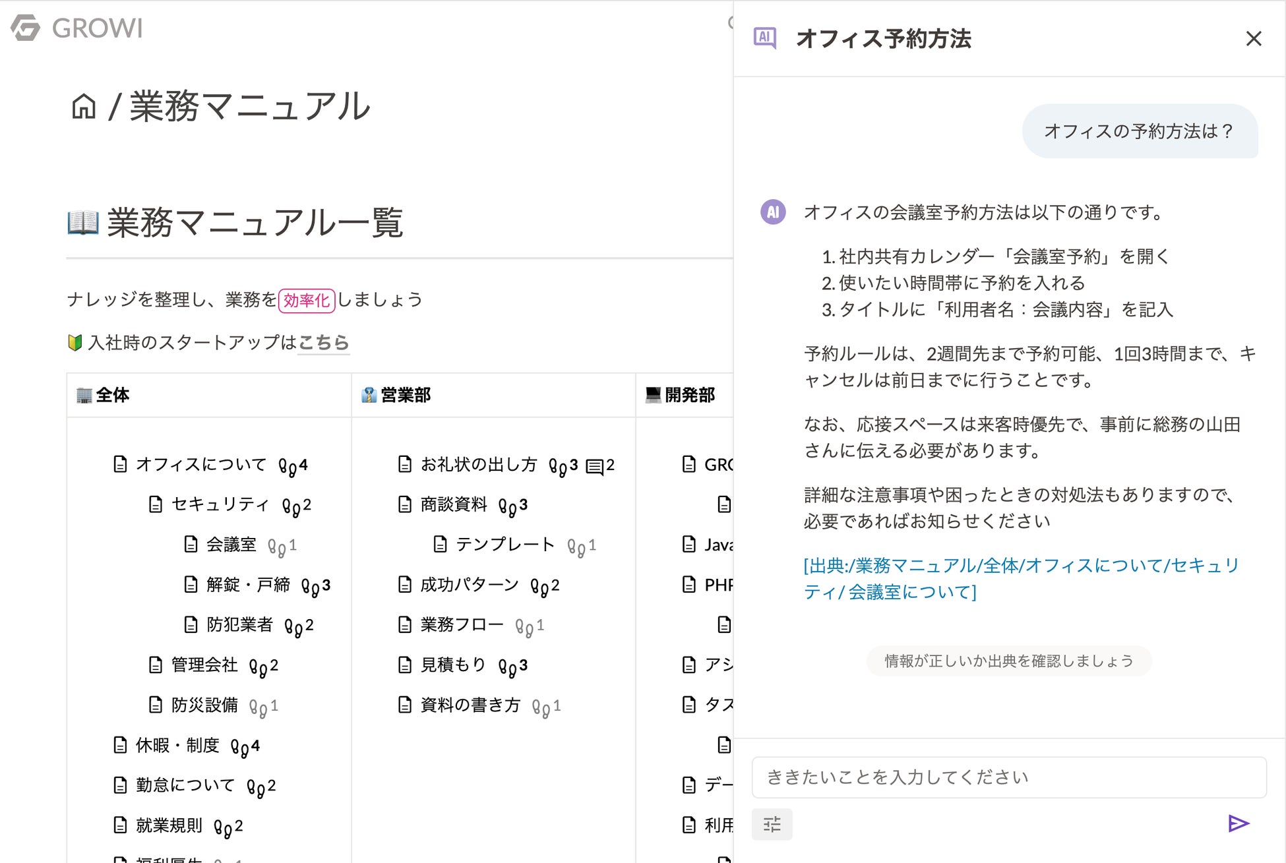This screenshot has height=863, width=1286.
Task: Open the 見積もり page
Action: 453,665
